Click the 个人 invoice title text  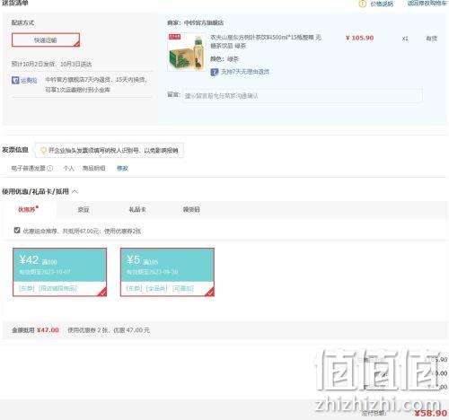(68, 168)
